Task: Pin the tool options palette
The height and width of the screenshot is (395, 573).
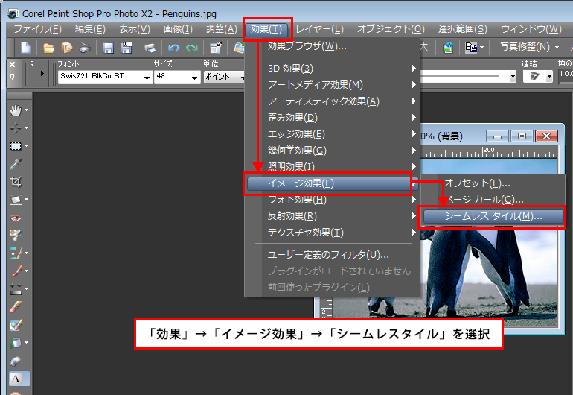Action: tap(13, 77)
